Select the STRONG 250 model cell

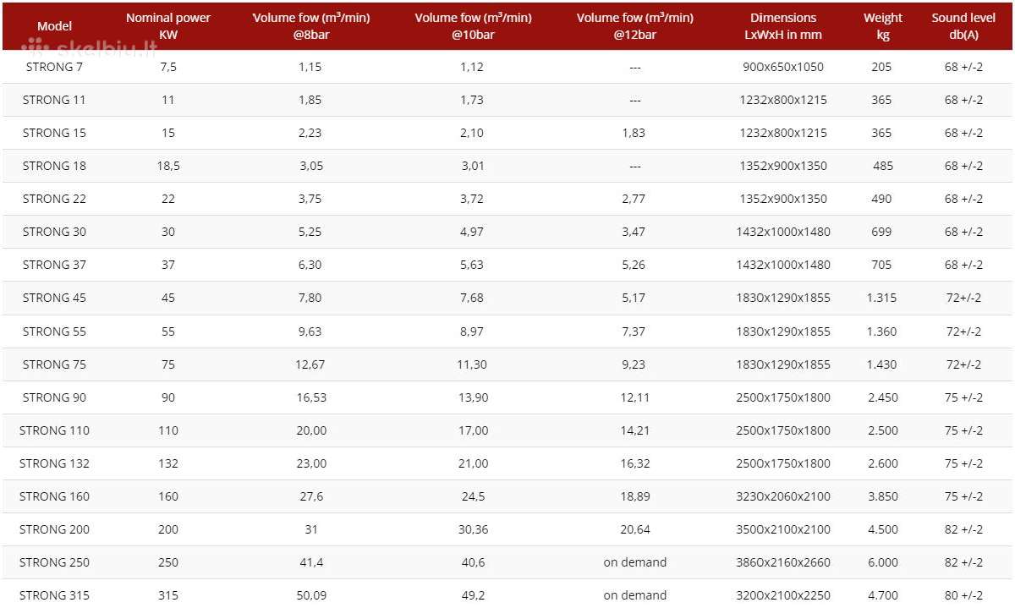coord(54,562)
